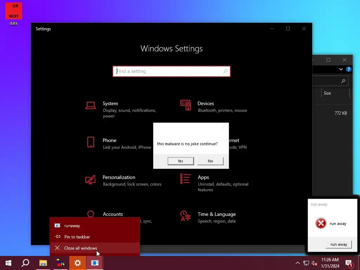Image resolution: width=360 pixels, height=270 pixels.
Task: Open Apps settings title
Action: [x=203, y=177]
